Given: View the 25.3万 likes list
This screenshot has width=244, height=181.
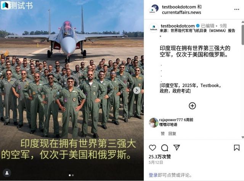Looking at the screenshot, I should click(160, 157).
